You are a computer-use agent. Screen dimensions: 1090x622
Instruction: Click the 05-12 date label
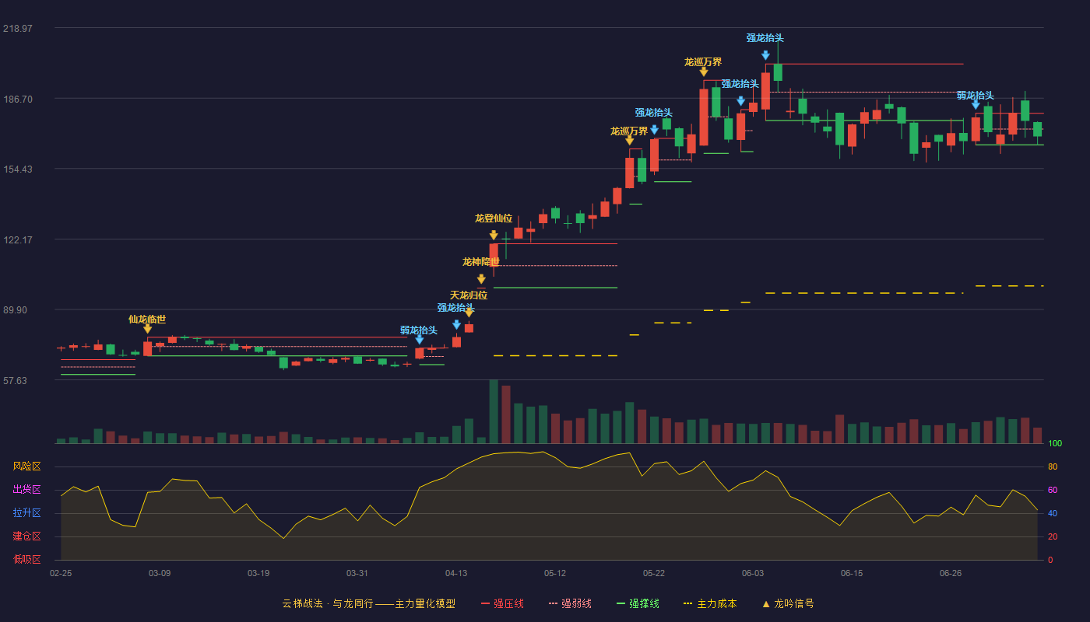click(555, 573)
